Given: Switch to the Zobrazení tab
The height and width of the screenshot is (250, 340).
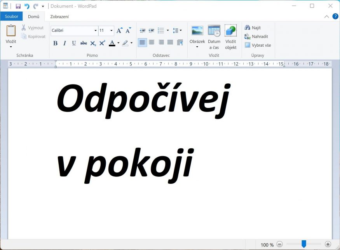Looking at the screenshot, I should pyautogui.click(x=59, y=16).
